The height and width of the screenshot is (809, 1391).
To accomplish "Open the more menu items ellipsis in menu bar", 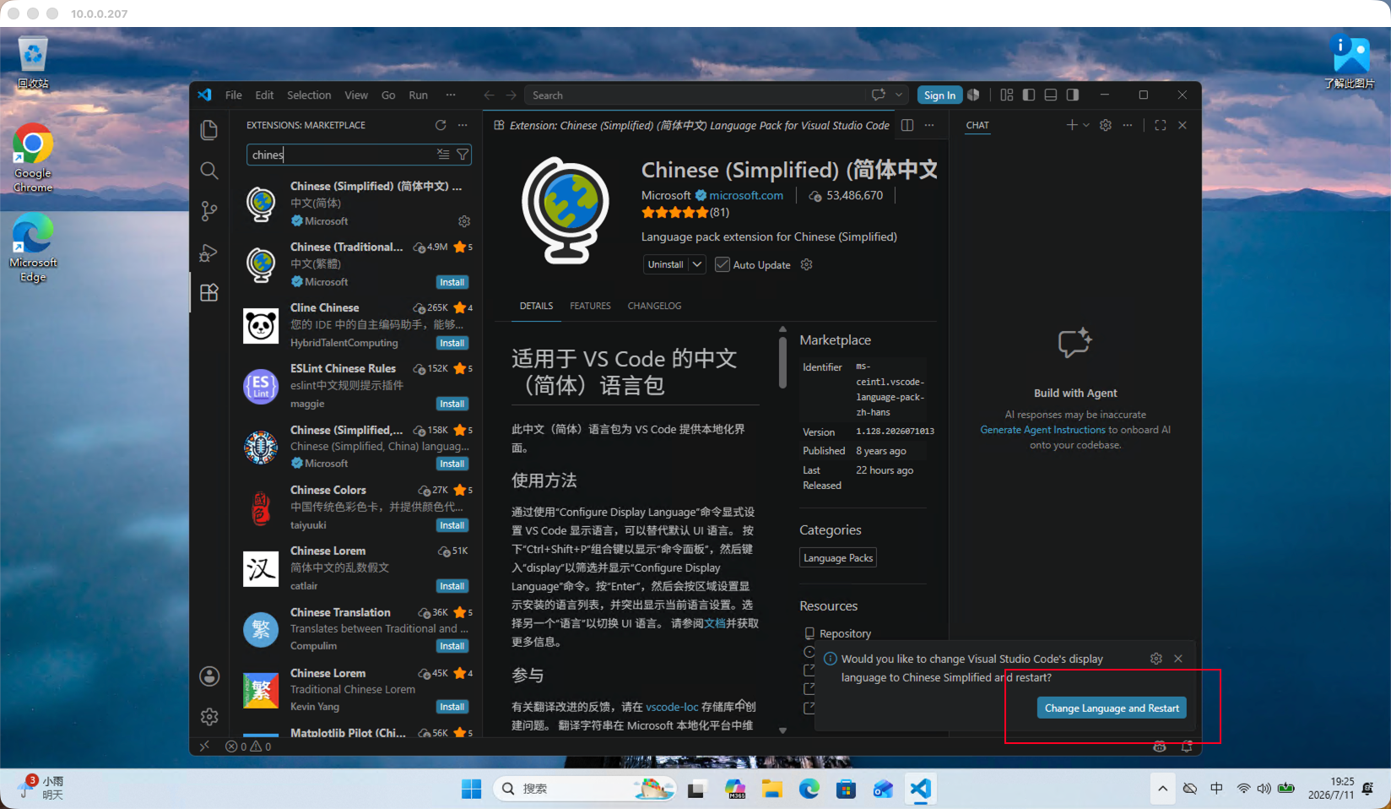I will point(451,95).
